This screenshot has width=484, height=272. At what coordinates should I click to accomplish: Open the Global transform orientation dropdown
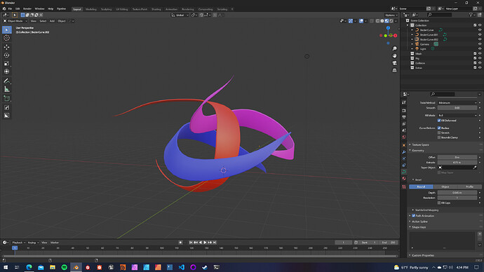pyautogui.click(x=180, y=15)
